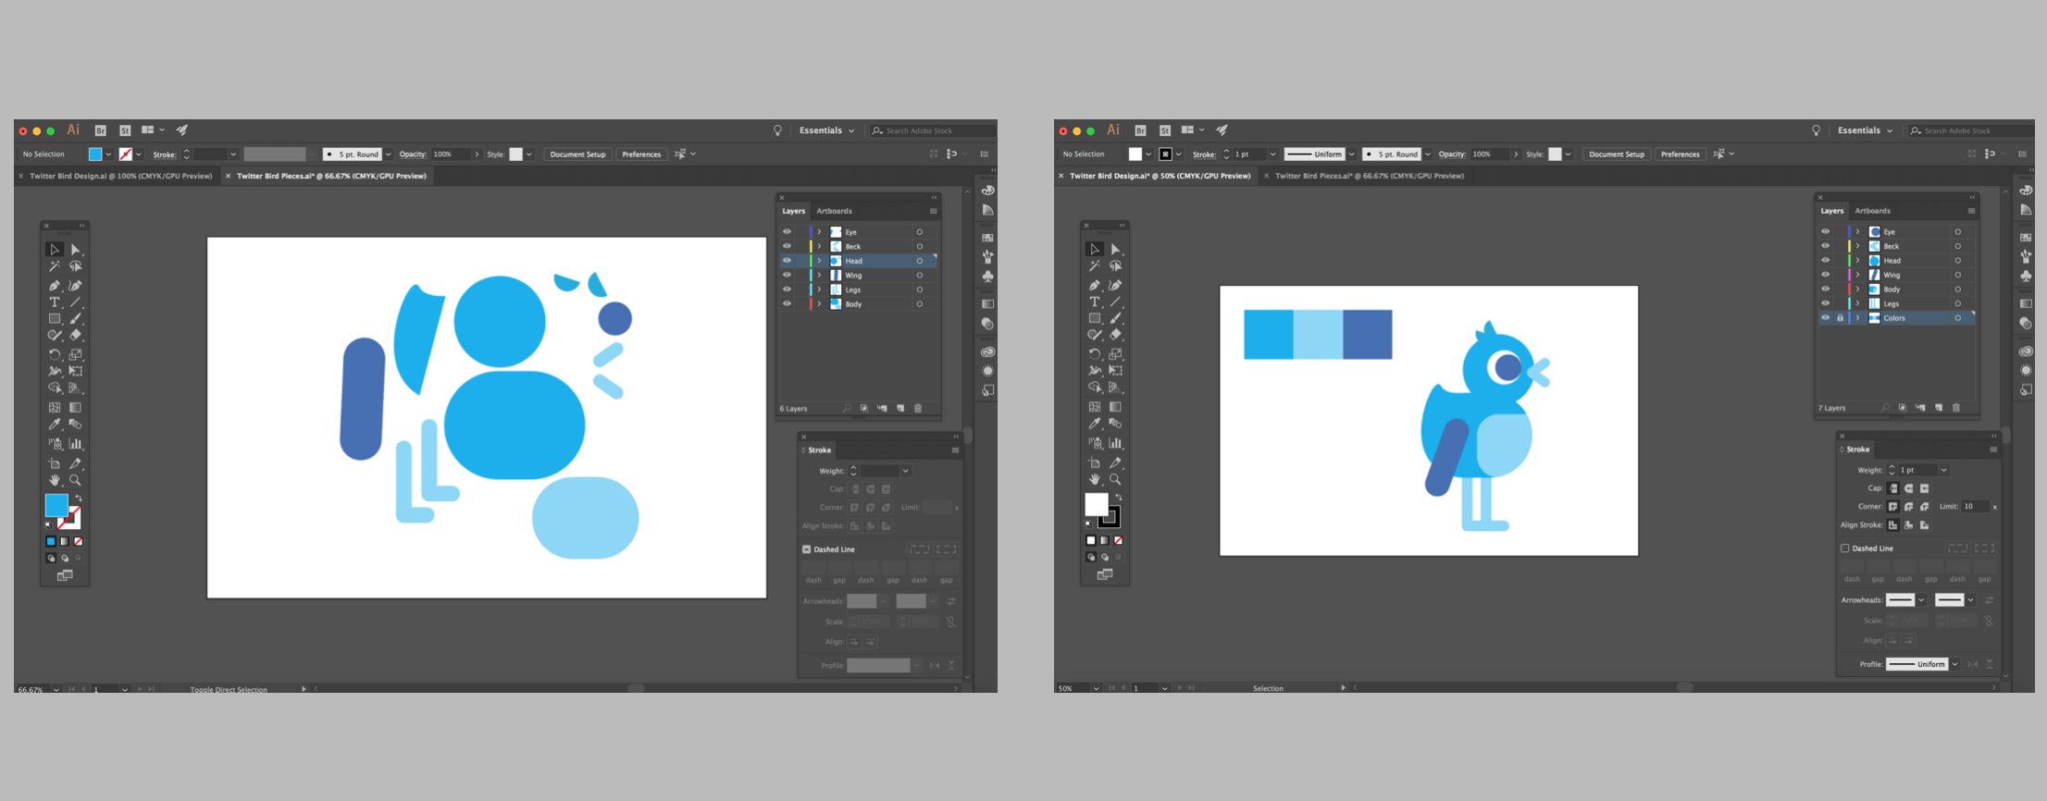Toggle Wing layer visibility in right window
The height and width of the screenshot is (801, 2047).
click(1826, 275)
